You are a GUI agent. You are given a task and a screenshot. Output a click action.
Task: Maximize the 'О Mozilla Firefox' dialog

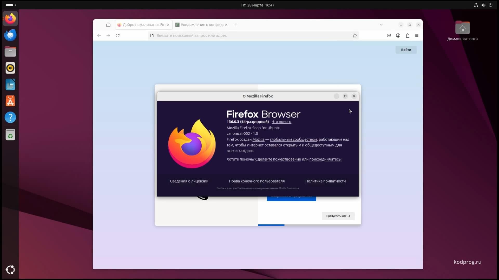(345, 96)
